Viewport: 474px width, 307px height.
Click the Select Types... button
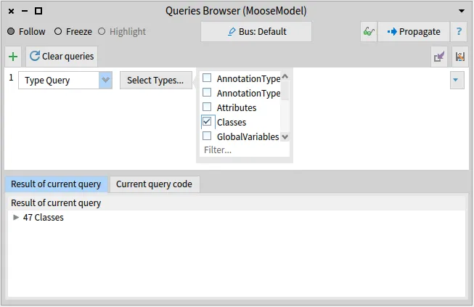155,80
